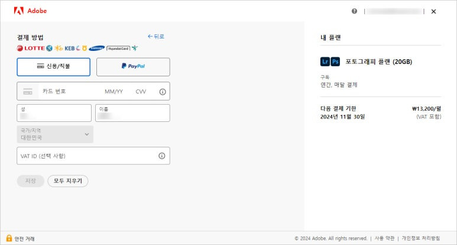
Task: Click the Hyundai Card logo
Action: pos(118,49)
